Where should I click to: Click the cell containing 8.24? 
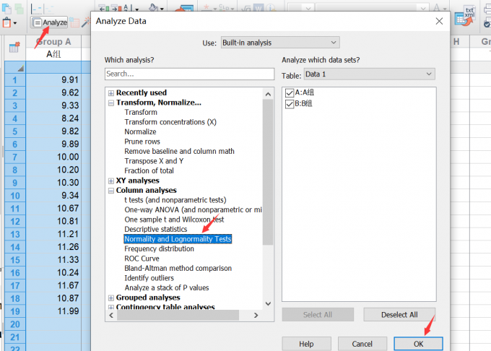(53, 118)
